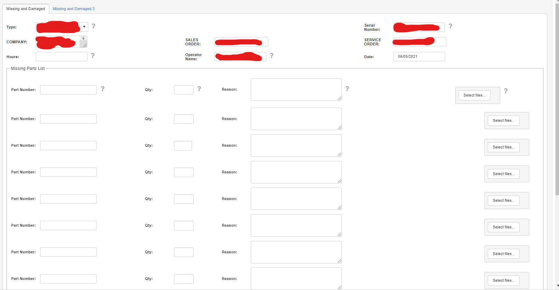Click the vertical page scrollbar thumb
This screenshot has height=290, width=559.
click(x=557, y=99)
